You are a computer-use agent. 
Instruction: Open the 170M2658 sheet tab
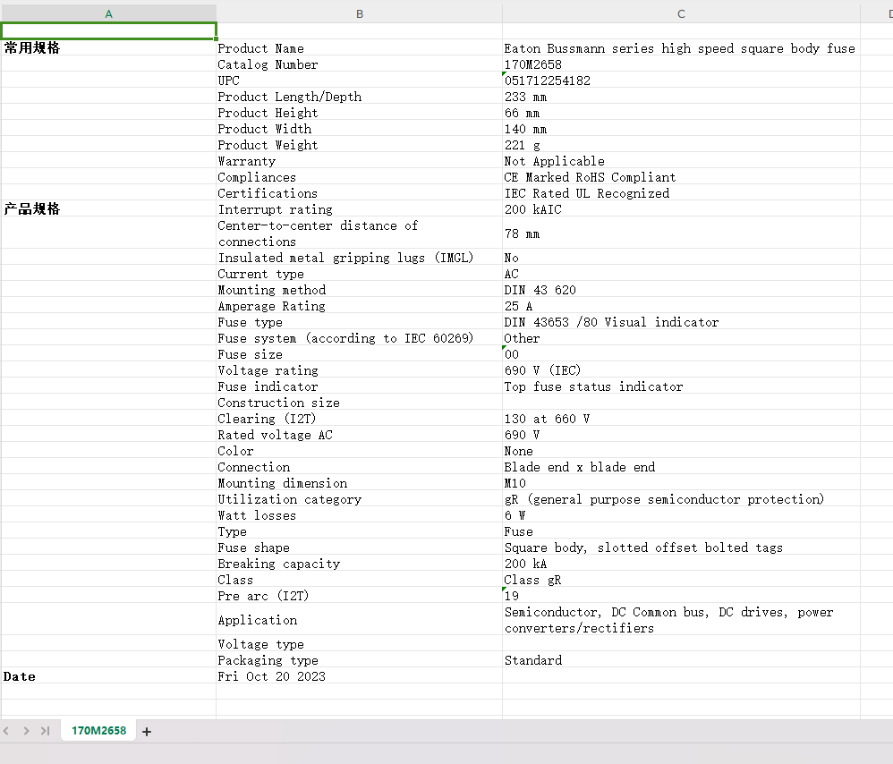pos(98,730)
